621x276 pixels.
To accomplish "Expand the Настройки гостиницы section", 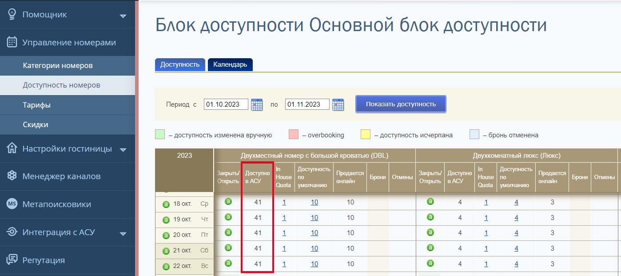I will pos(122,149).
